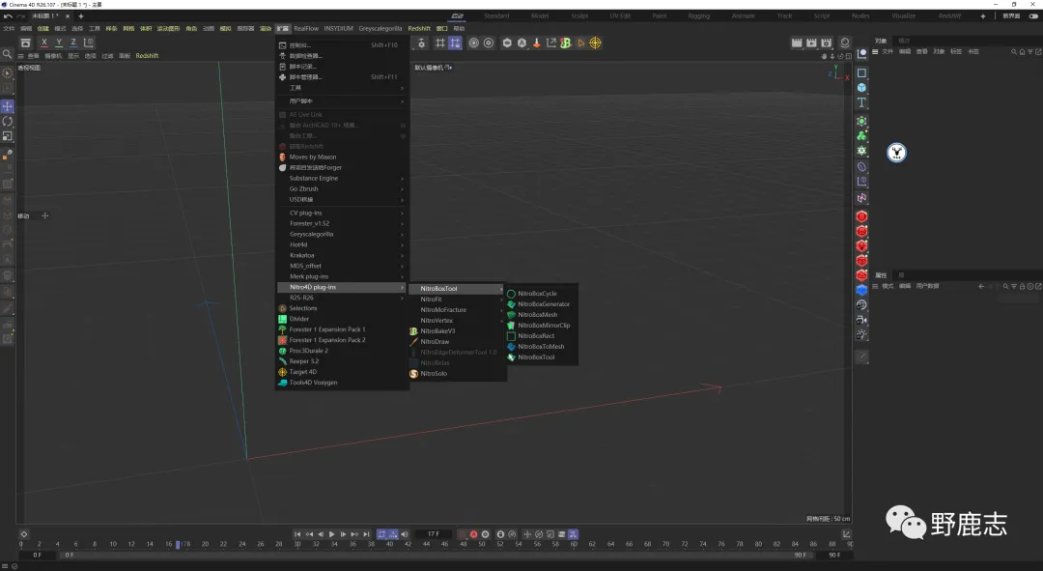Activate NitroSolo plugin

(x=458, y=374)
